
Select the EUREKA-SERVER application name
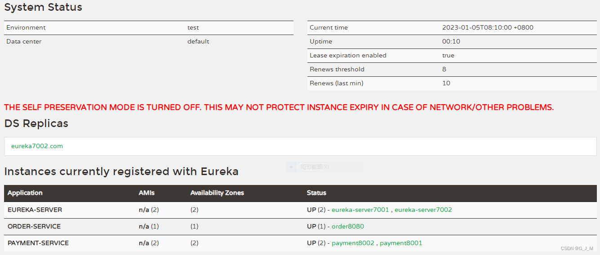[x=35, y=210]
